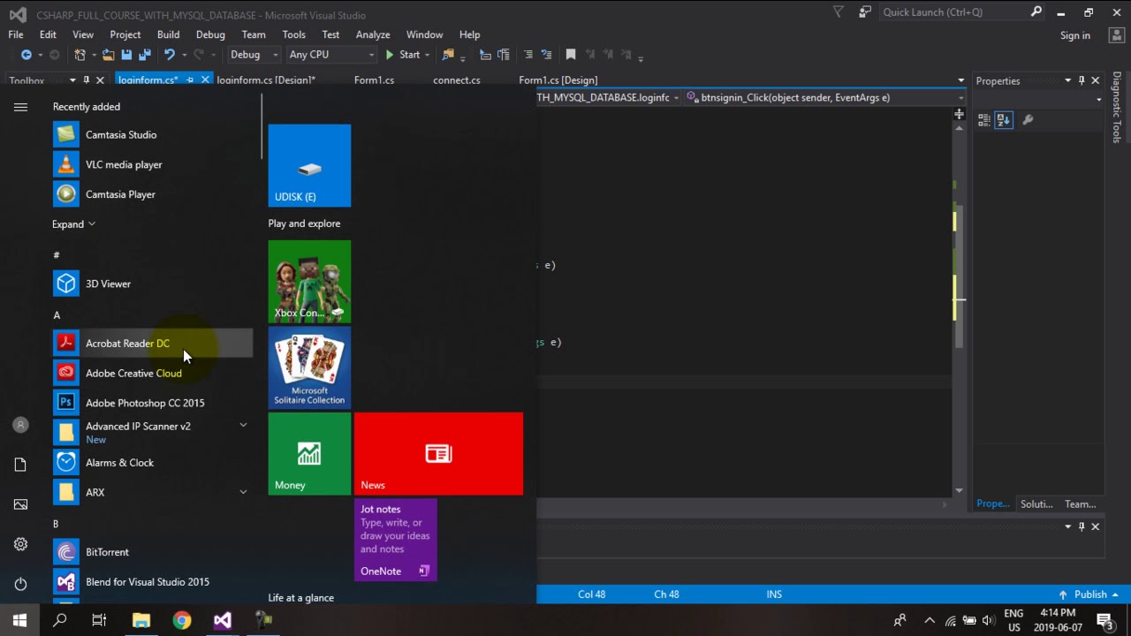Image resolution: width=1131 pixels, height=636 pixels.
Task: Open the Analyze menu
Action: (x=373, y=34)
